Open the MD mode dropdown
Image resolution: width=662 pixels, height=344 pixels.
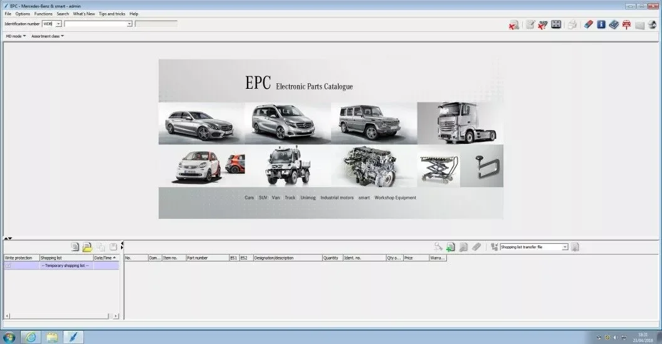pos(16,36)
